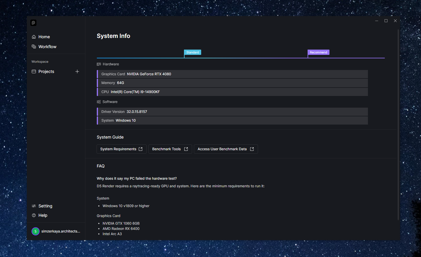This screenshot has width=421, height=257.
Task: Go to the Workflow section
Action: 47,47
